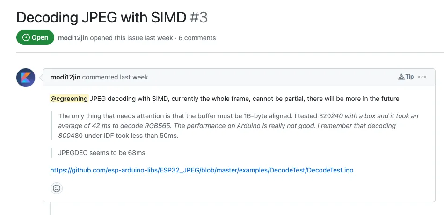Click the green Open status badge
Viewport: 444px width, 215px height.
35,38
